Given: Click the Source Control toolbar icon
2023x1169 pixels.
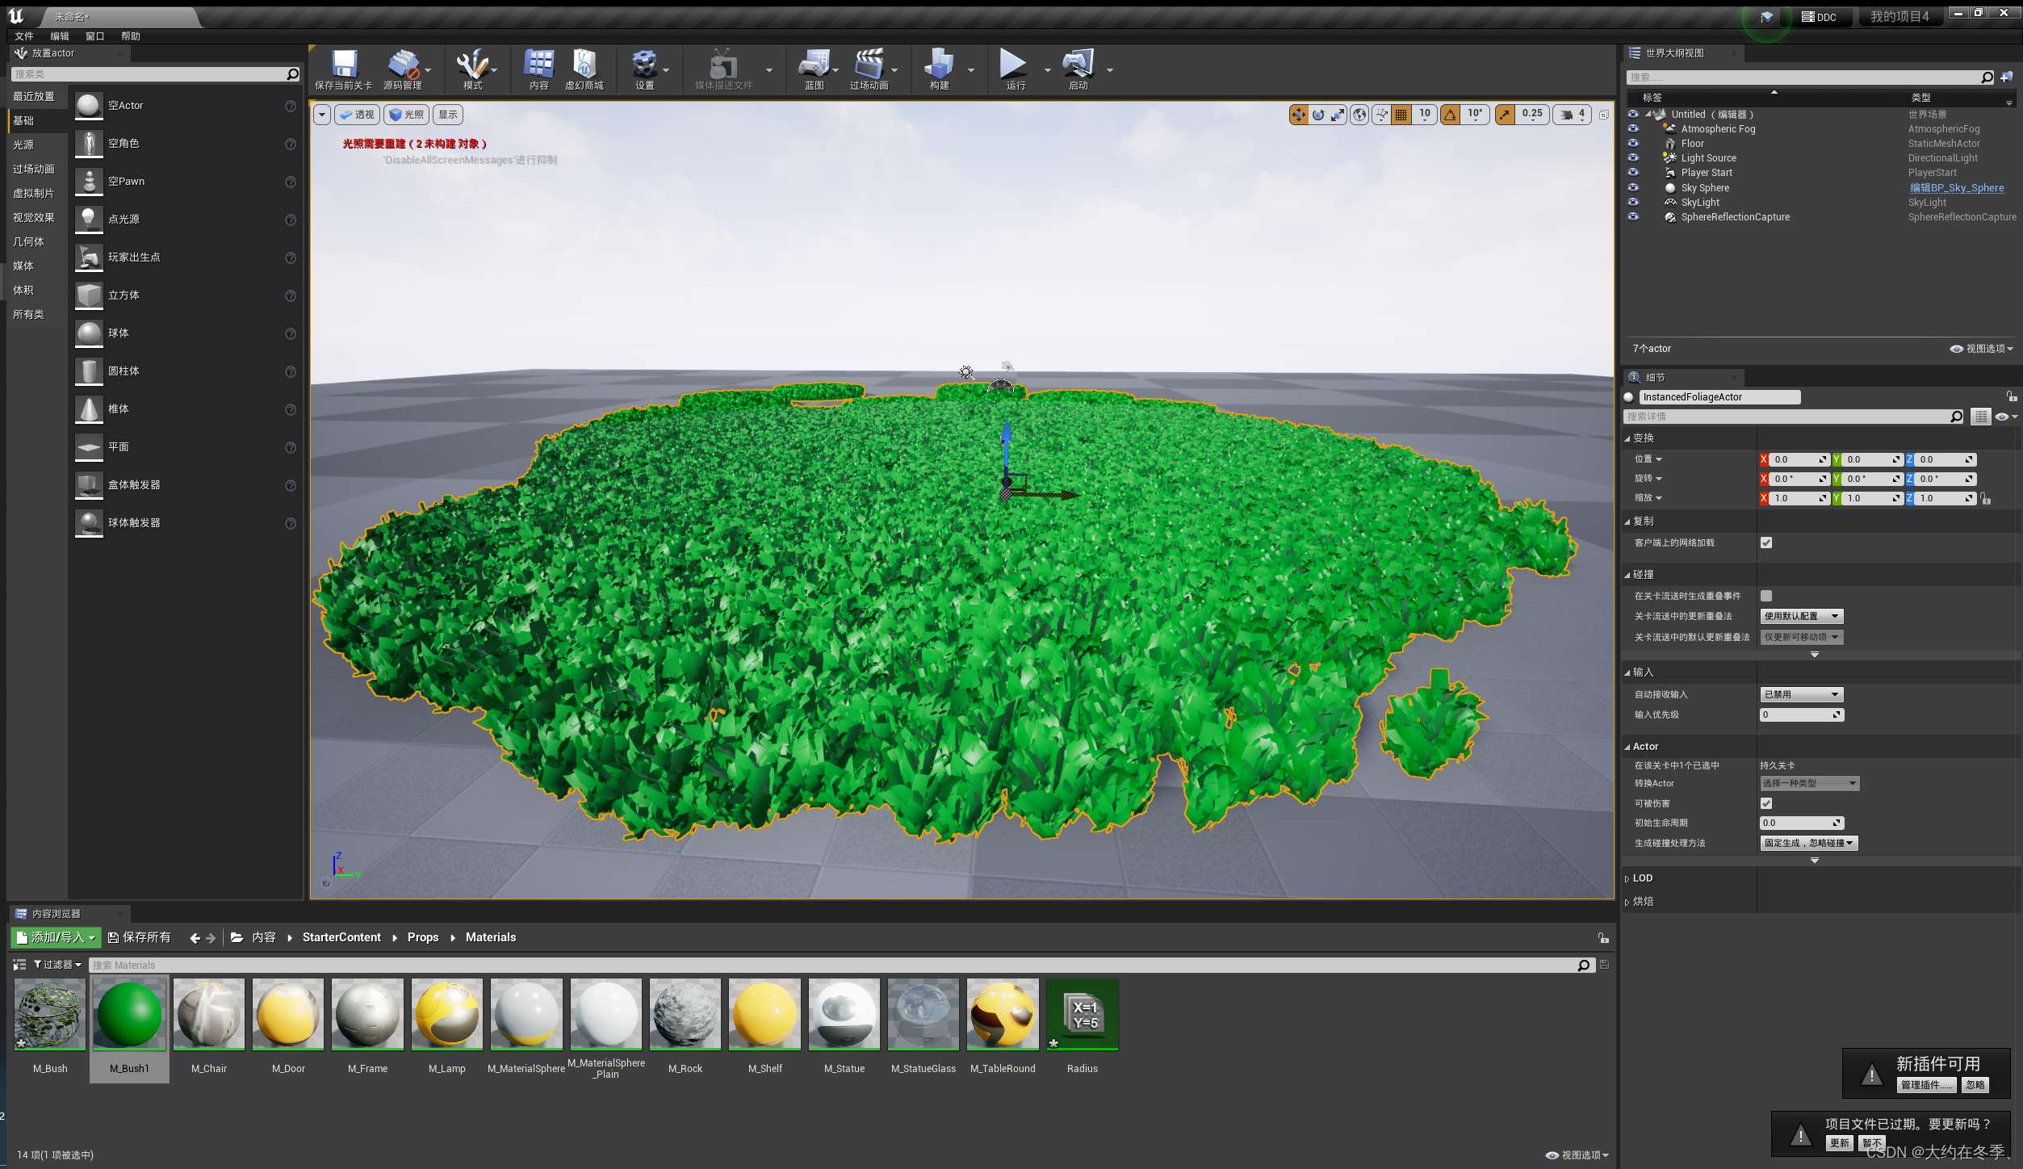Looking at the screenshot, I should 402,65.
